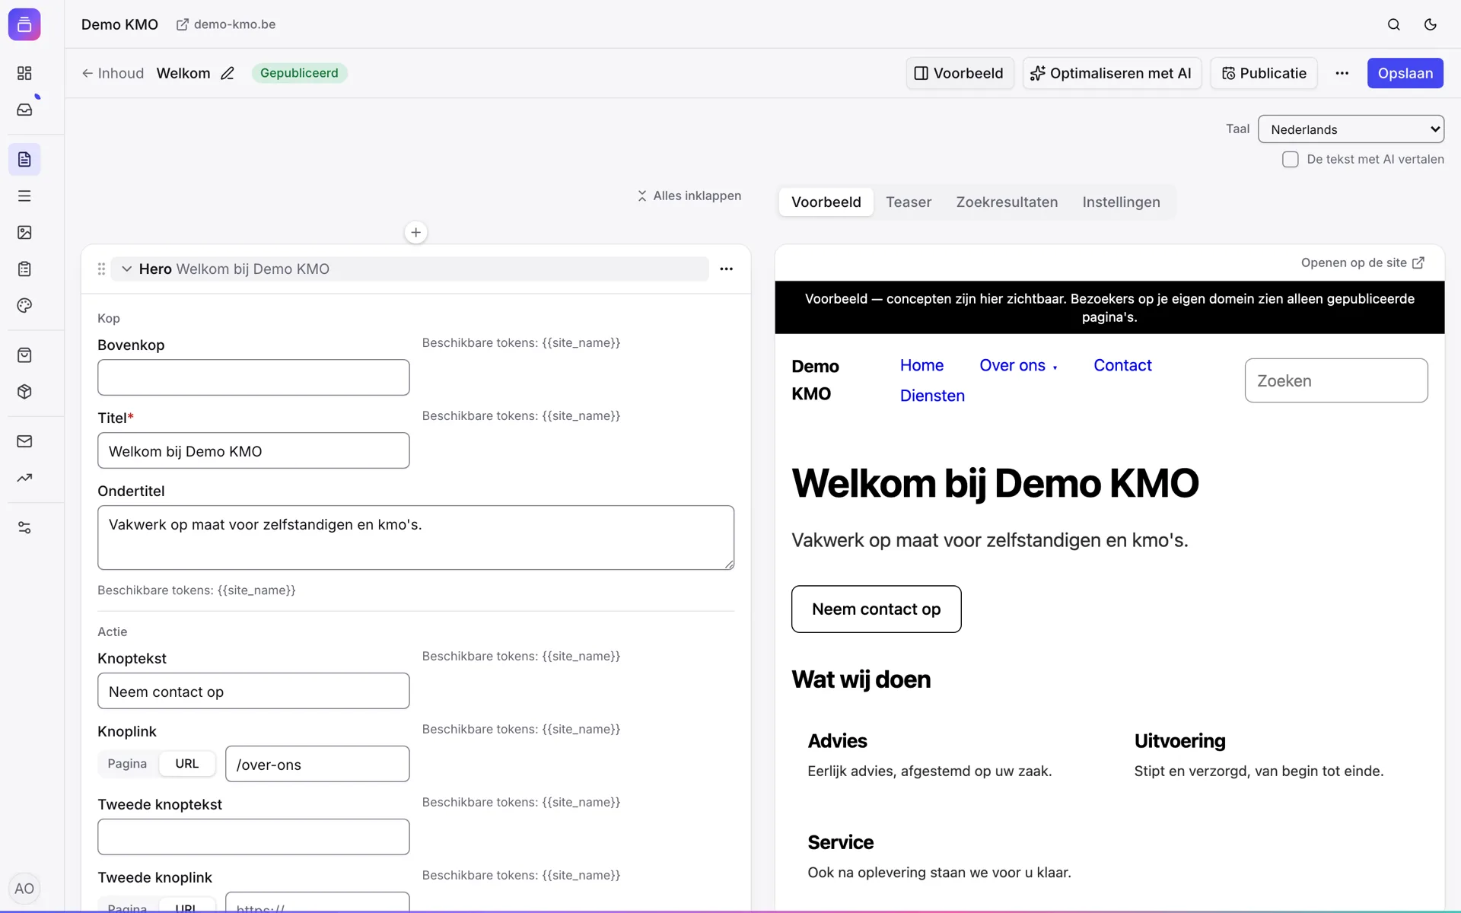Switch to the Teaser tab
Screen dimensions: 1461x913
click(908, 202)
